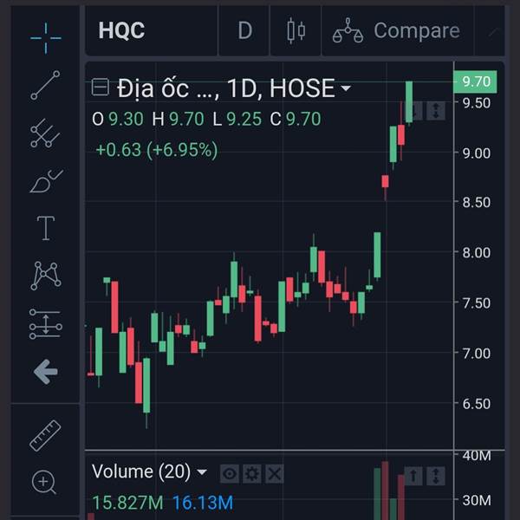
Task: Select the brush drawing tool
Action: [x=46, y=181]
